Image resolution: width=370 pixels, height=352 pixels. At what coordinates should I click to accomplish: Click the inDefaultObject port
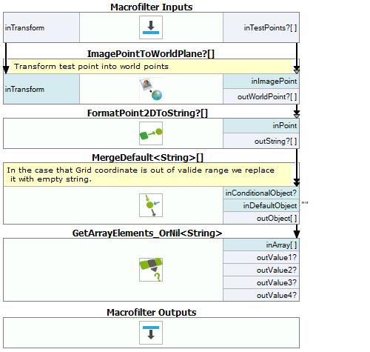pos(261,205)
